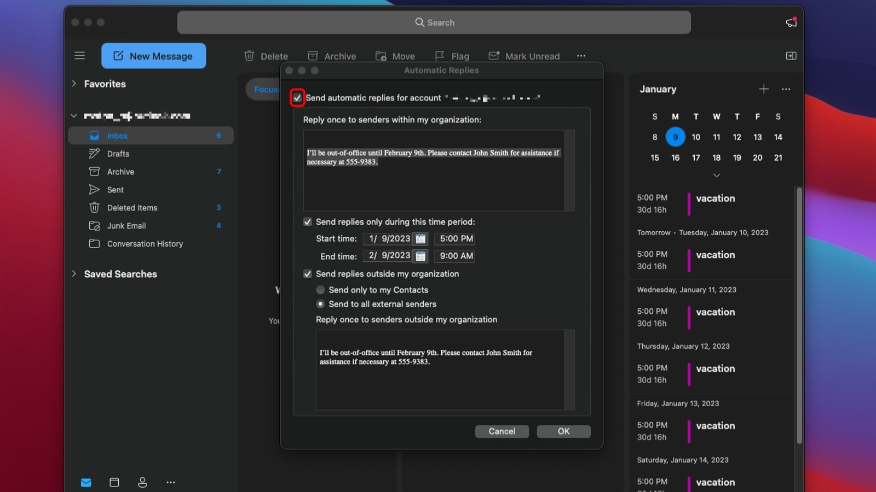Click the OK button
Image resolution: width=876 pixels, height=492 pixels.
click(x=563, y=431)
